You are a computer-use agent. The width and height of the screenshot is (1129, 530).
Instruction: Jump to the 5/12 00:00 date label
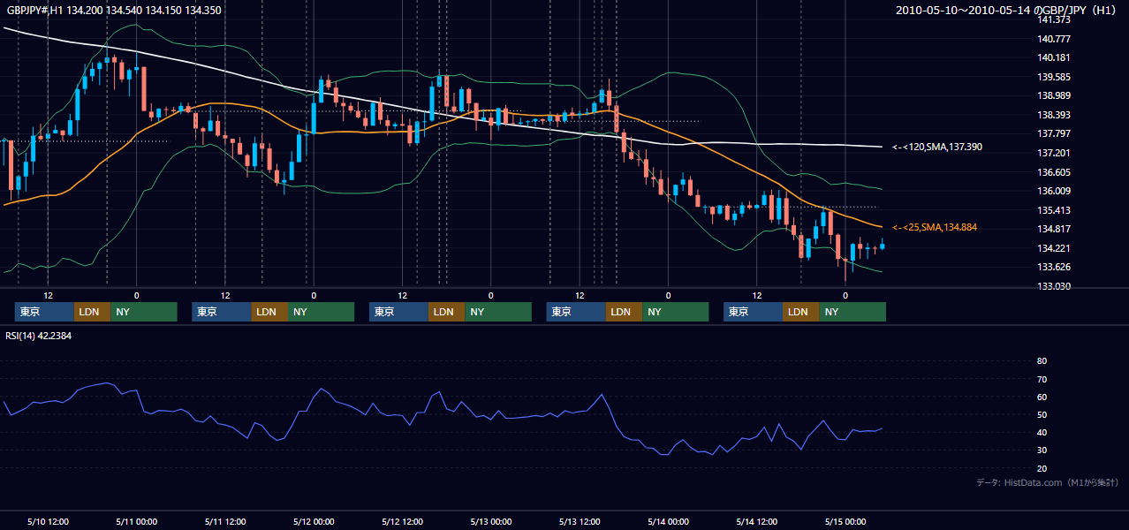click(x=314, y=521)
